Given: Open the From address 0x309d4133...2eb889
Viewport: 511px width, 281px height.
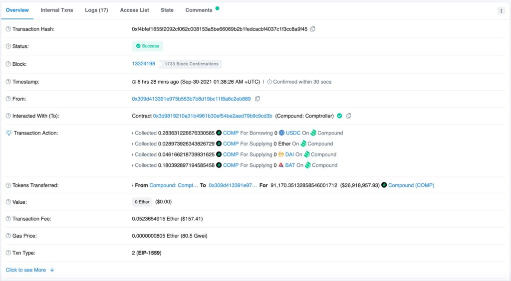Looking at the screenshot, I should click(191, 99).
